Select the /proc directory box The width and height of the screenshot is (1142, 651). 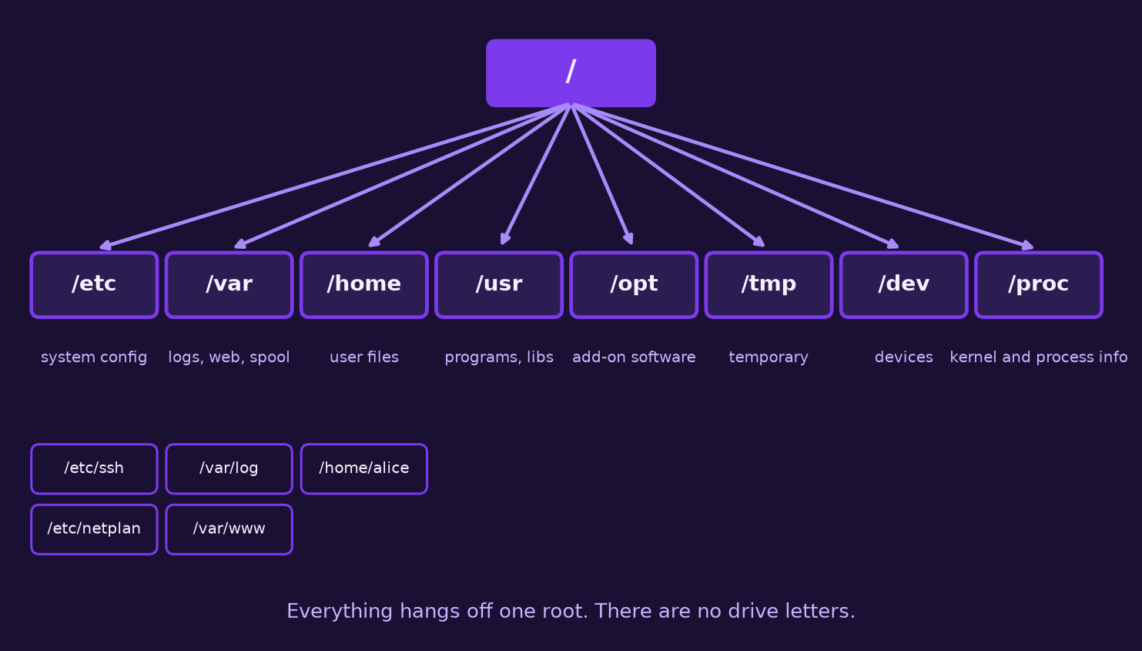pos(1039,285)
